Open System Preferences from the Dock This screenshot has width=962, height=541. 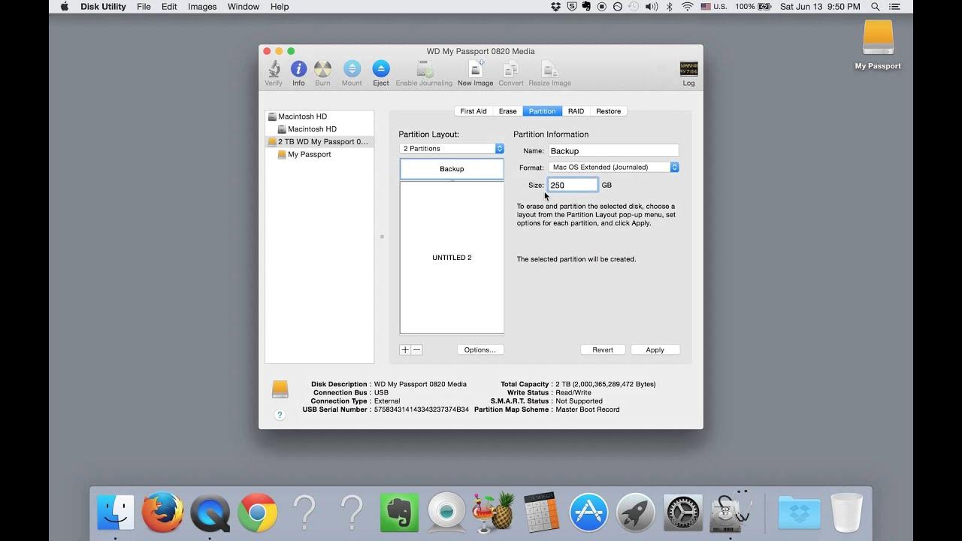point(683,513)
